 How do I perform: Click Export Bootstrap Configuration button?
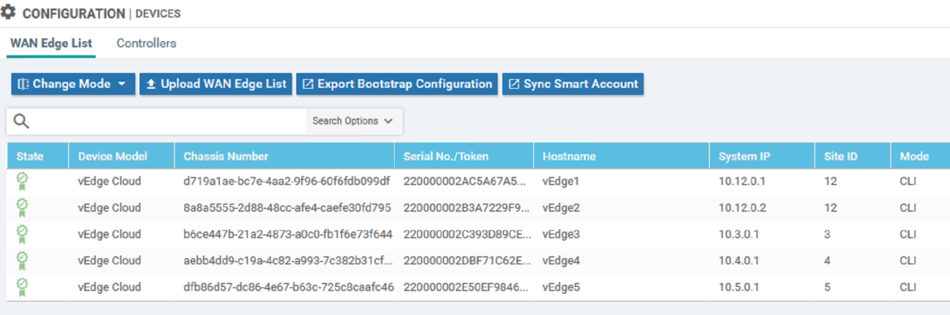pos(397,84)
